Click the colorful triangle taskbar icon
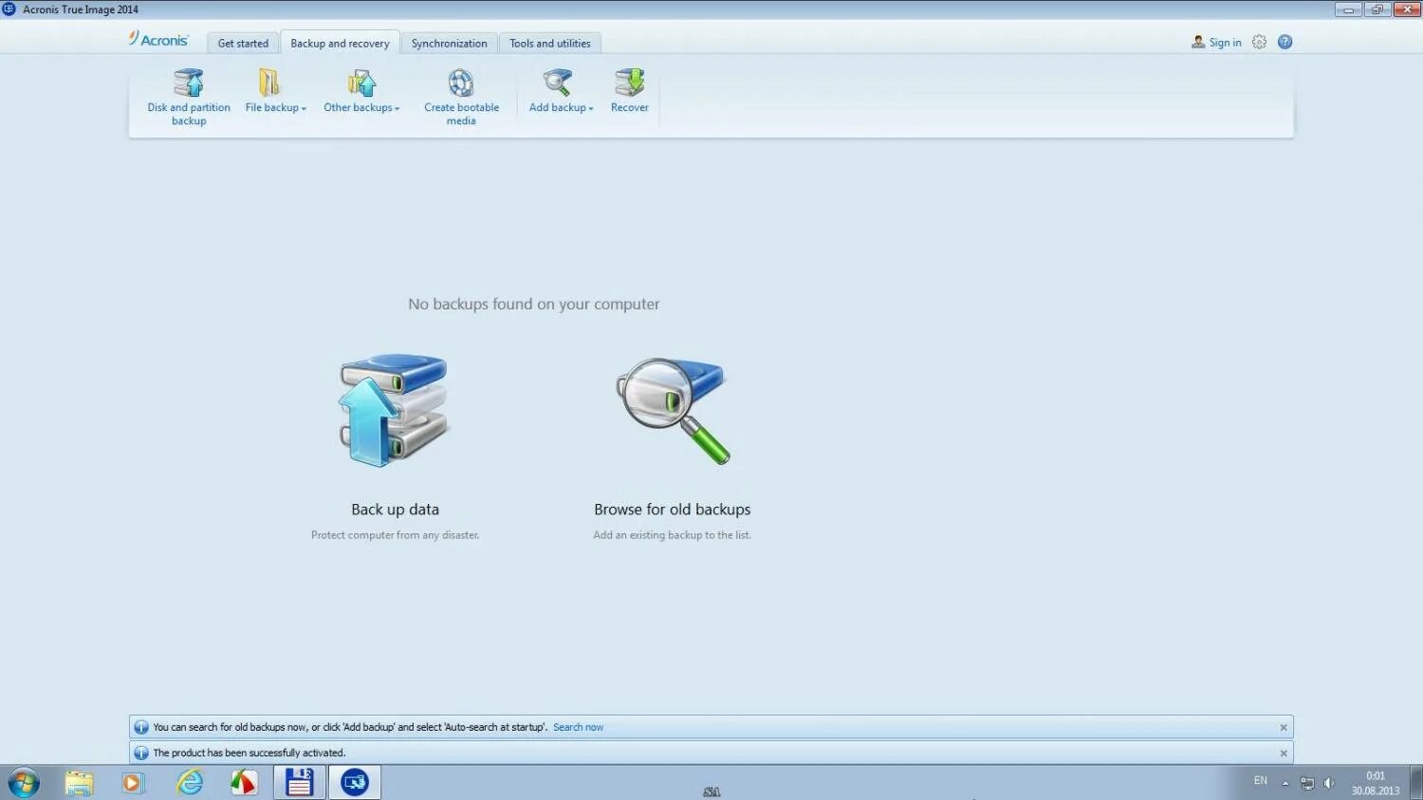Screen dimensions: 1423x800 (244, 783)
